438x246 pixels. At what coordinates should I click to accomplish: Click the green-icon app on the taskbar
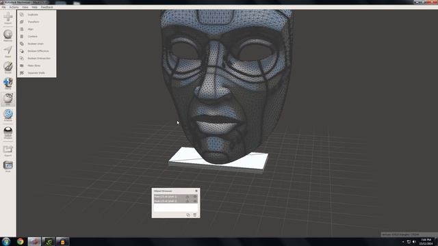(49, 241)
